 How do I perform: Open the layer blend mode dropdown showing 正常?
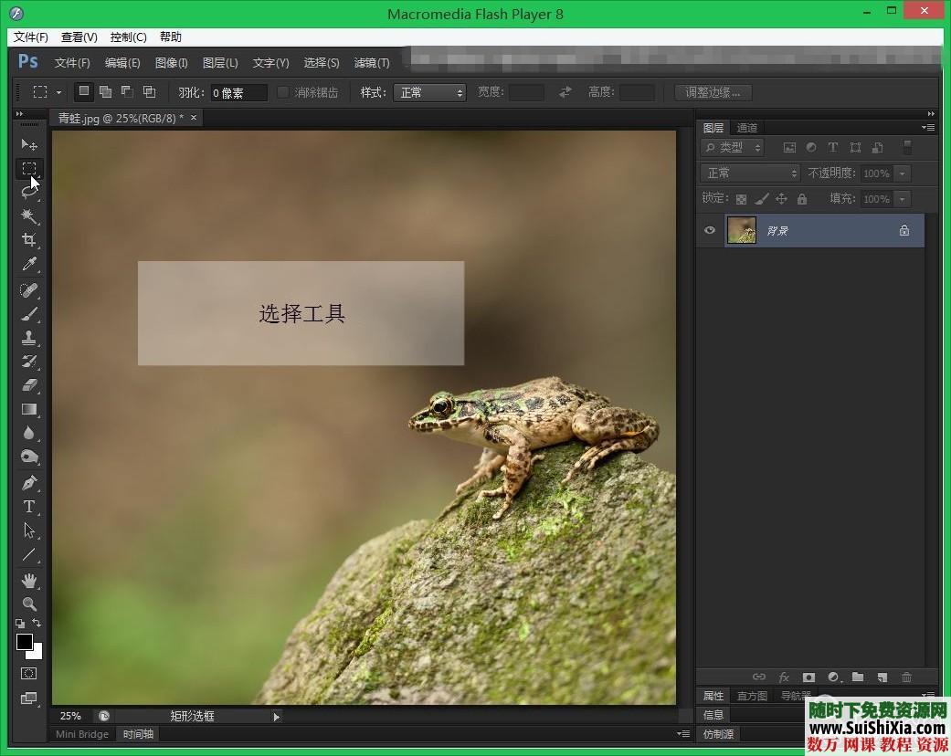coord(749,173)
